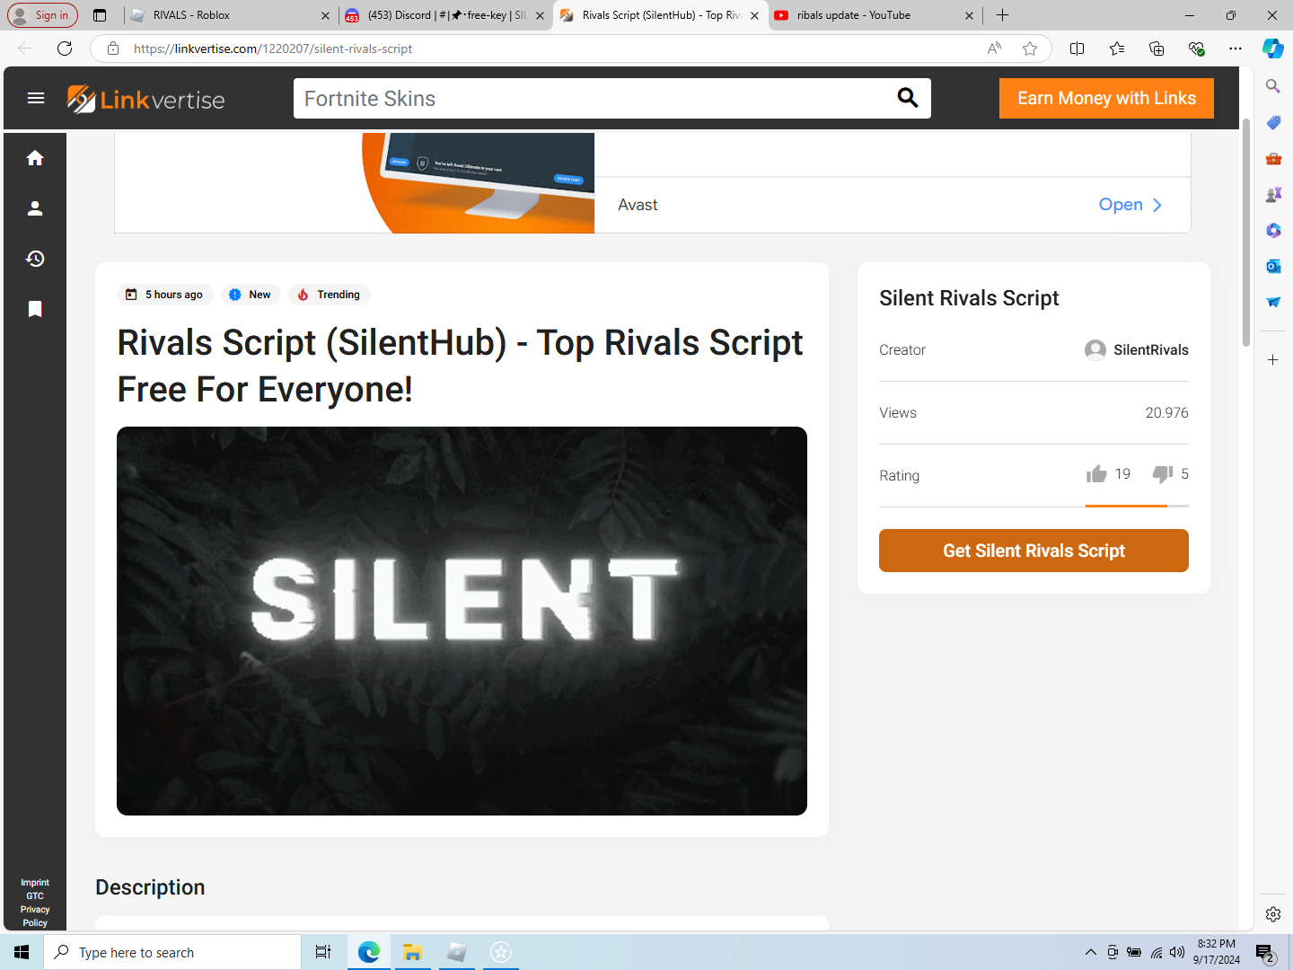Viewport: 1293px width, 970px height.
Task: Open the Privacy Policy link
Action: pos(35,916)
